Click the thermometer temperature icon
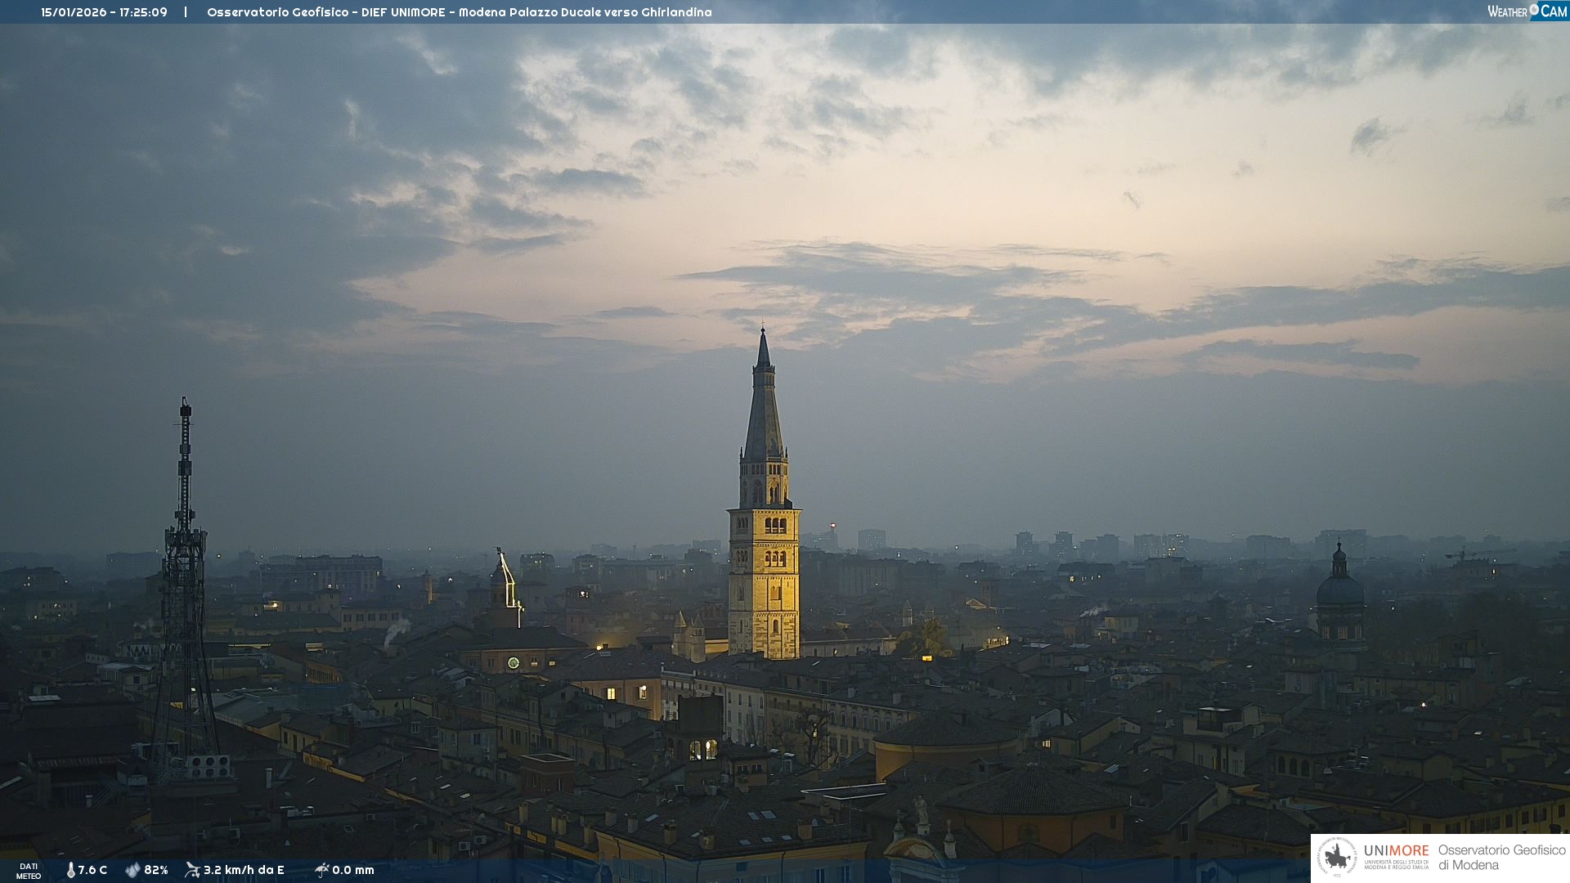Screen dimensions: 1570x883 tap(71, 871)
